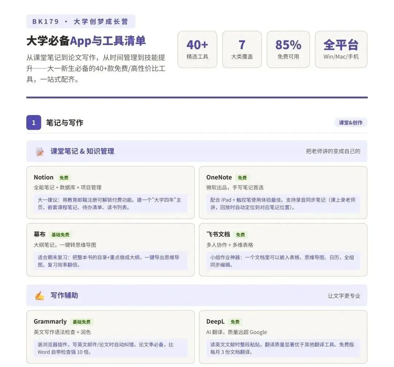This screenshot has height=367, width=394.
Task: Click the text 把老师讲的变成自己的
Action: click(x=333, y=151)
